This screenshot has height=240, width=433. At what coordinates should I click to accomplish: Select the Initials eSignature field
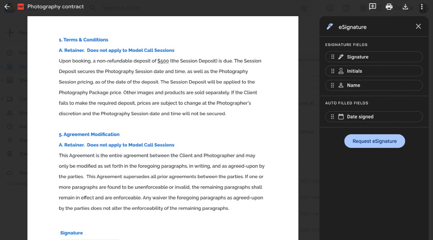374,71
